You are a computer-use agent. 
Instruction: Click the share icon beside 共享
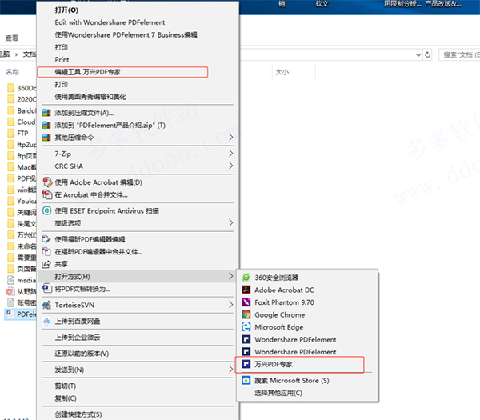(x=46, y=264)
